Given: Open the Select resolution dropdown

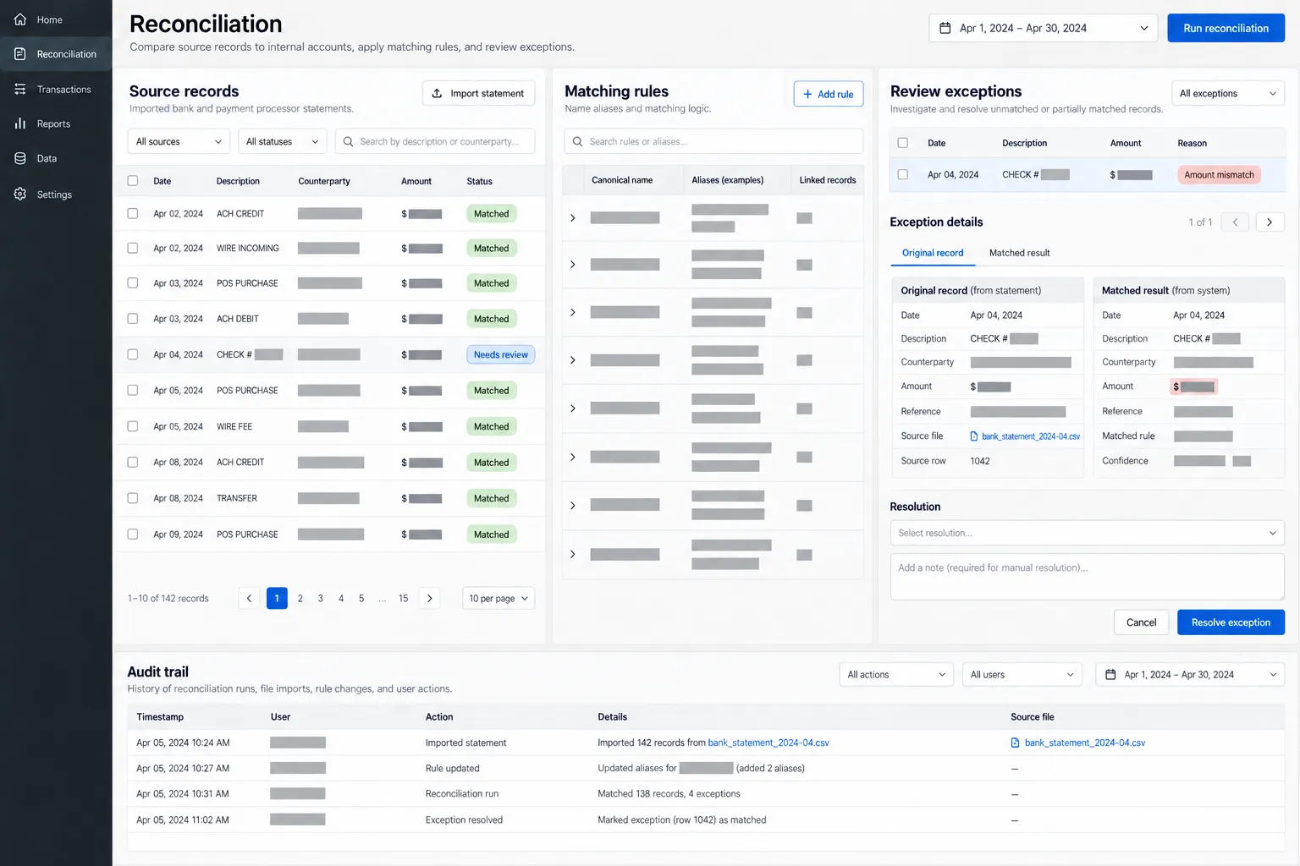Looking at the screenshot, I should click(1088, 533).
